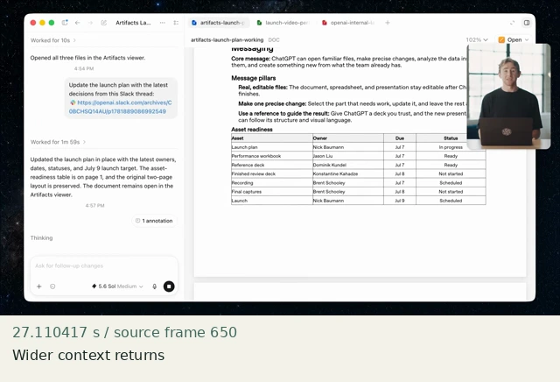The image size is (560, 382).
Task: Go forward with the right arrow
Action: [x=90, y=23]
